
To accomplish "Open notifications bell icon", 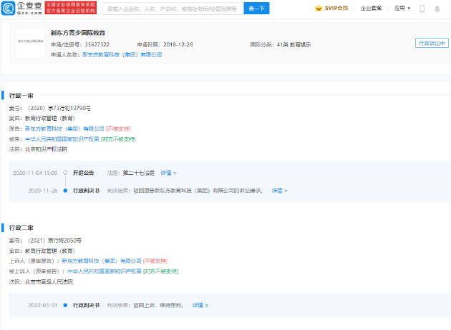I will [x=437, y=9].
